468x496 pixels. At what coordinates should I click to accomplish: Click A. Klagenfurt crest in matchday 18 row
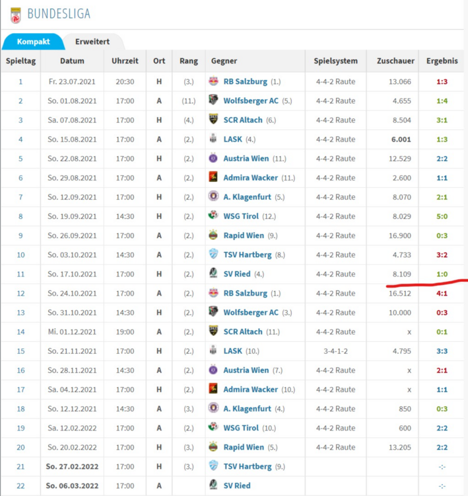point(213,408)
